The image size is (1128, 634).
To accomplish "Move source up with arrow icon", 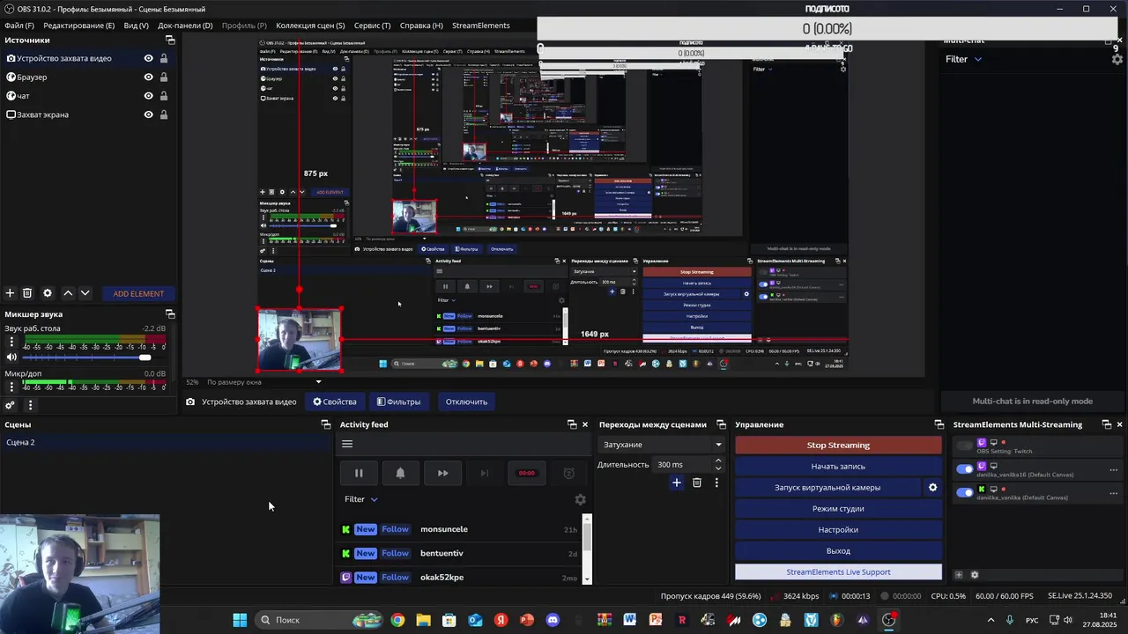I will (x=68, y=293).
